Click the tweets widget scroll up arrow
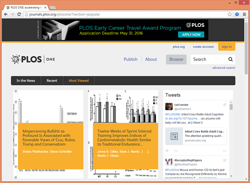The height and width of the screenshot is (183, 250). click(x=231, y=102)
